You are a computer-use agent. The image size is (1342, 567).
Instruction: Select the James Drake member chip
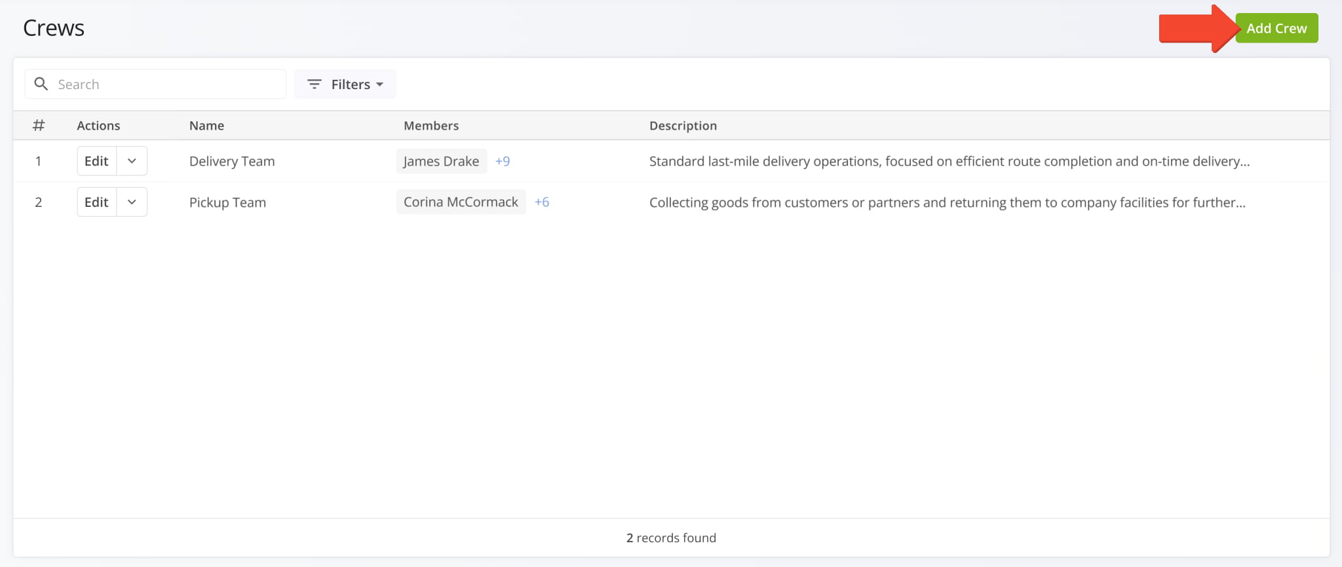point(441,161)
